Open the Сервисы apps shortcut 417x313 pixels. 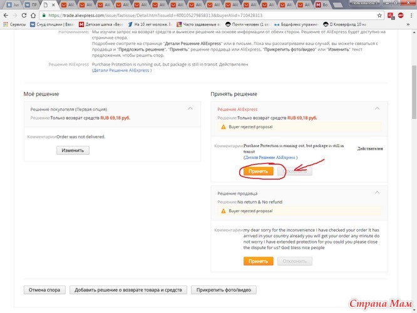(x=14, y=24)
